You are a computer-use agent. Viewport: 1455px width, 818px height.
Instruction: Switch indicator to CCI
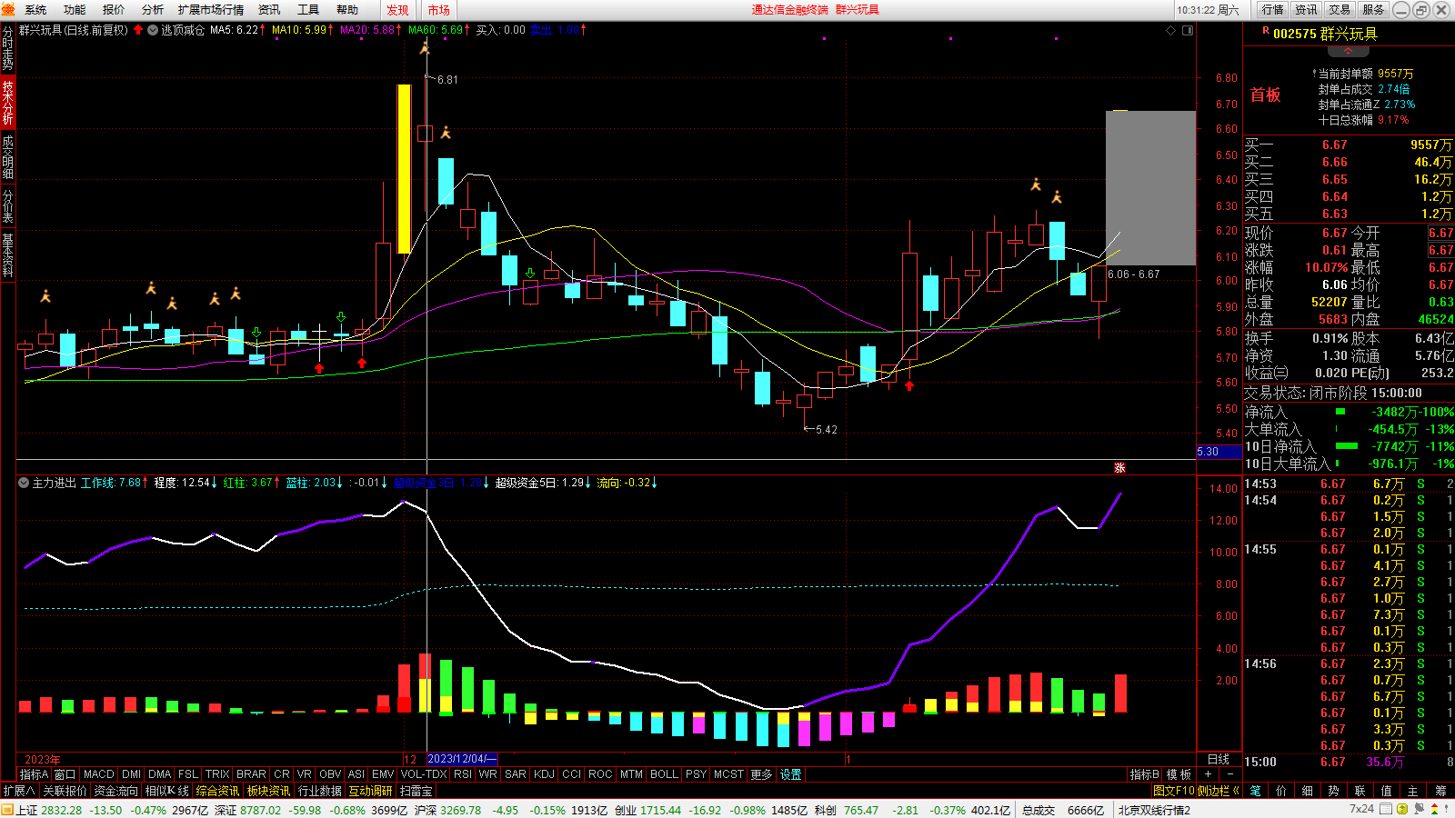point(571,774)
